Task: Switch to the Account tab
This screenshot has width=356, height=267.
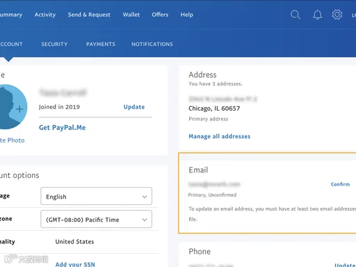Action: click(11, 44)
